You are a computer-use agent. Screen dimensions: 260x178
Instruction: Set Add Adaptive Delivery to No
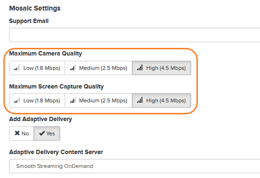pyautogui.click(x=22, y=133)
